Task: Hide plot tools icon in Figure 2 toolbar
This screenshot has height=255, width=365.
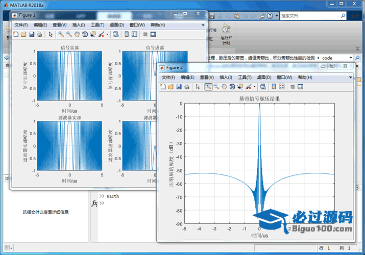Action: tap(293, 87)
